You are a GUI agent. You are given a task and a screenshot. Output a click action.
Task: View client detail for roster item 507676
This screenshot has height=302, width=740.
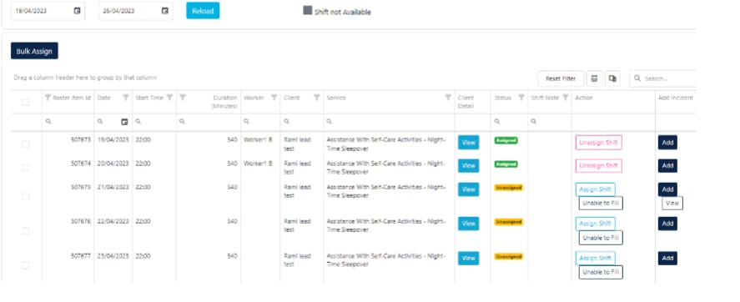point(468,224)
